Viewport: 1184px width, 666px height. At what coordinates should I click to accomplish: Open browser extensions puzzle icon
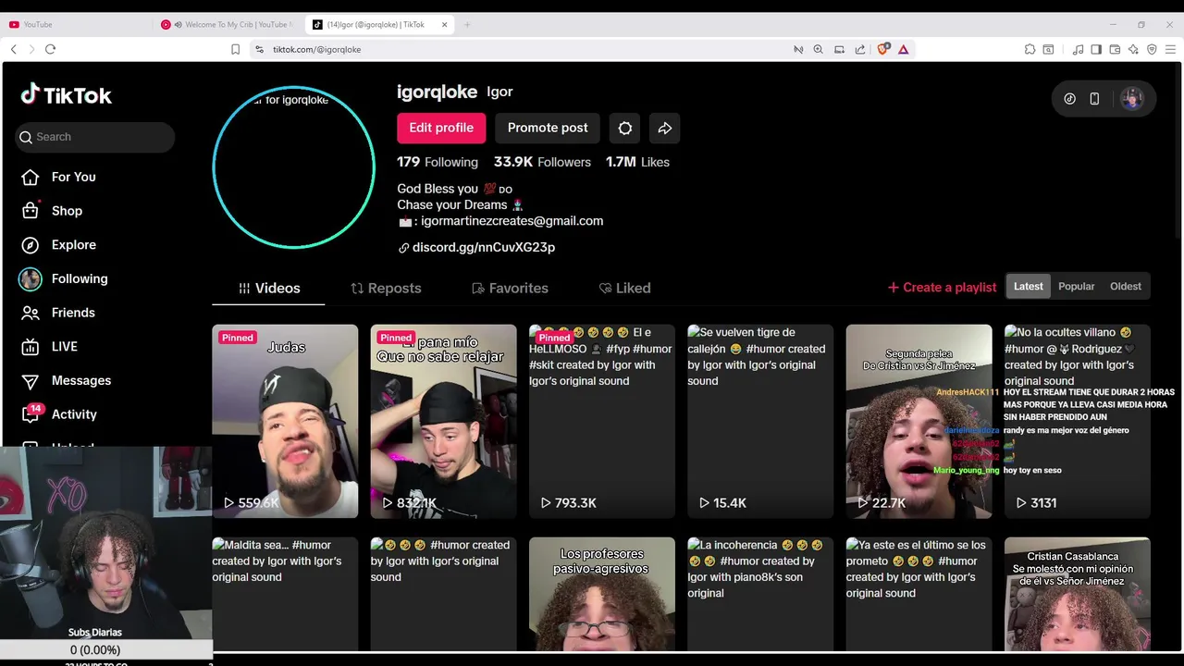1030,49
